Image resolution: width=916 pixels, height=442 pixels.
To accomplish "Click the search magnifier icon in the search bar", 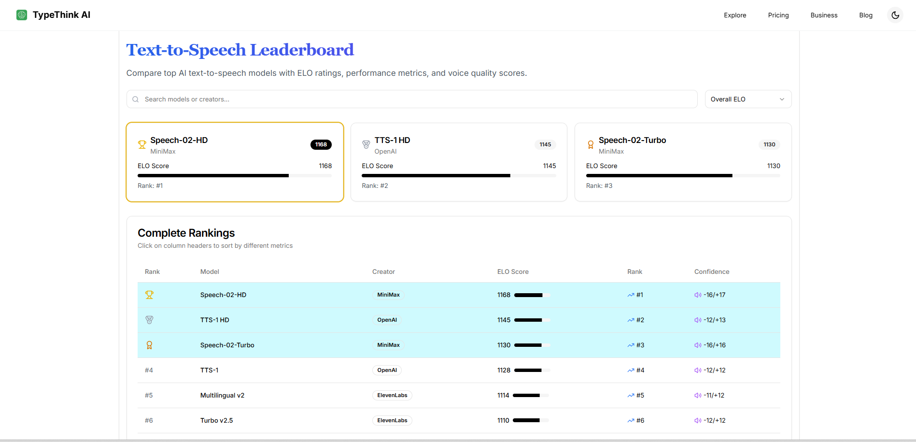I will [136, 99].
